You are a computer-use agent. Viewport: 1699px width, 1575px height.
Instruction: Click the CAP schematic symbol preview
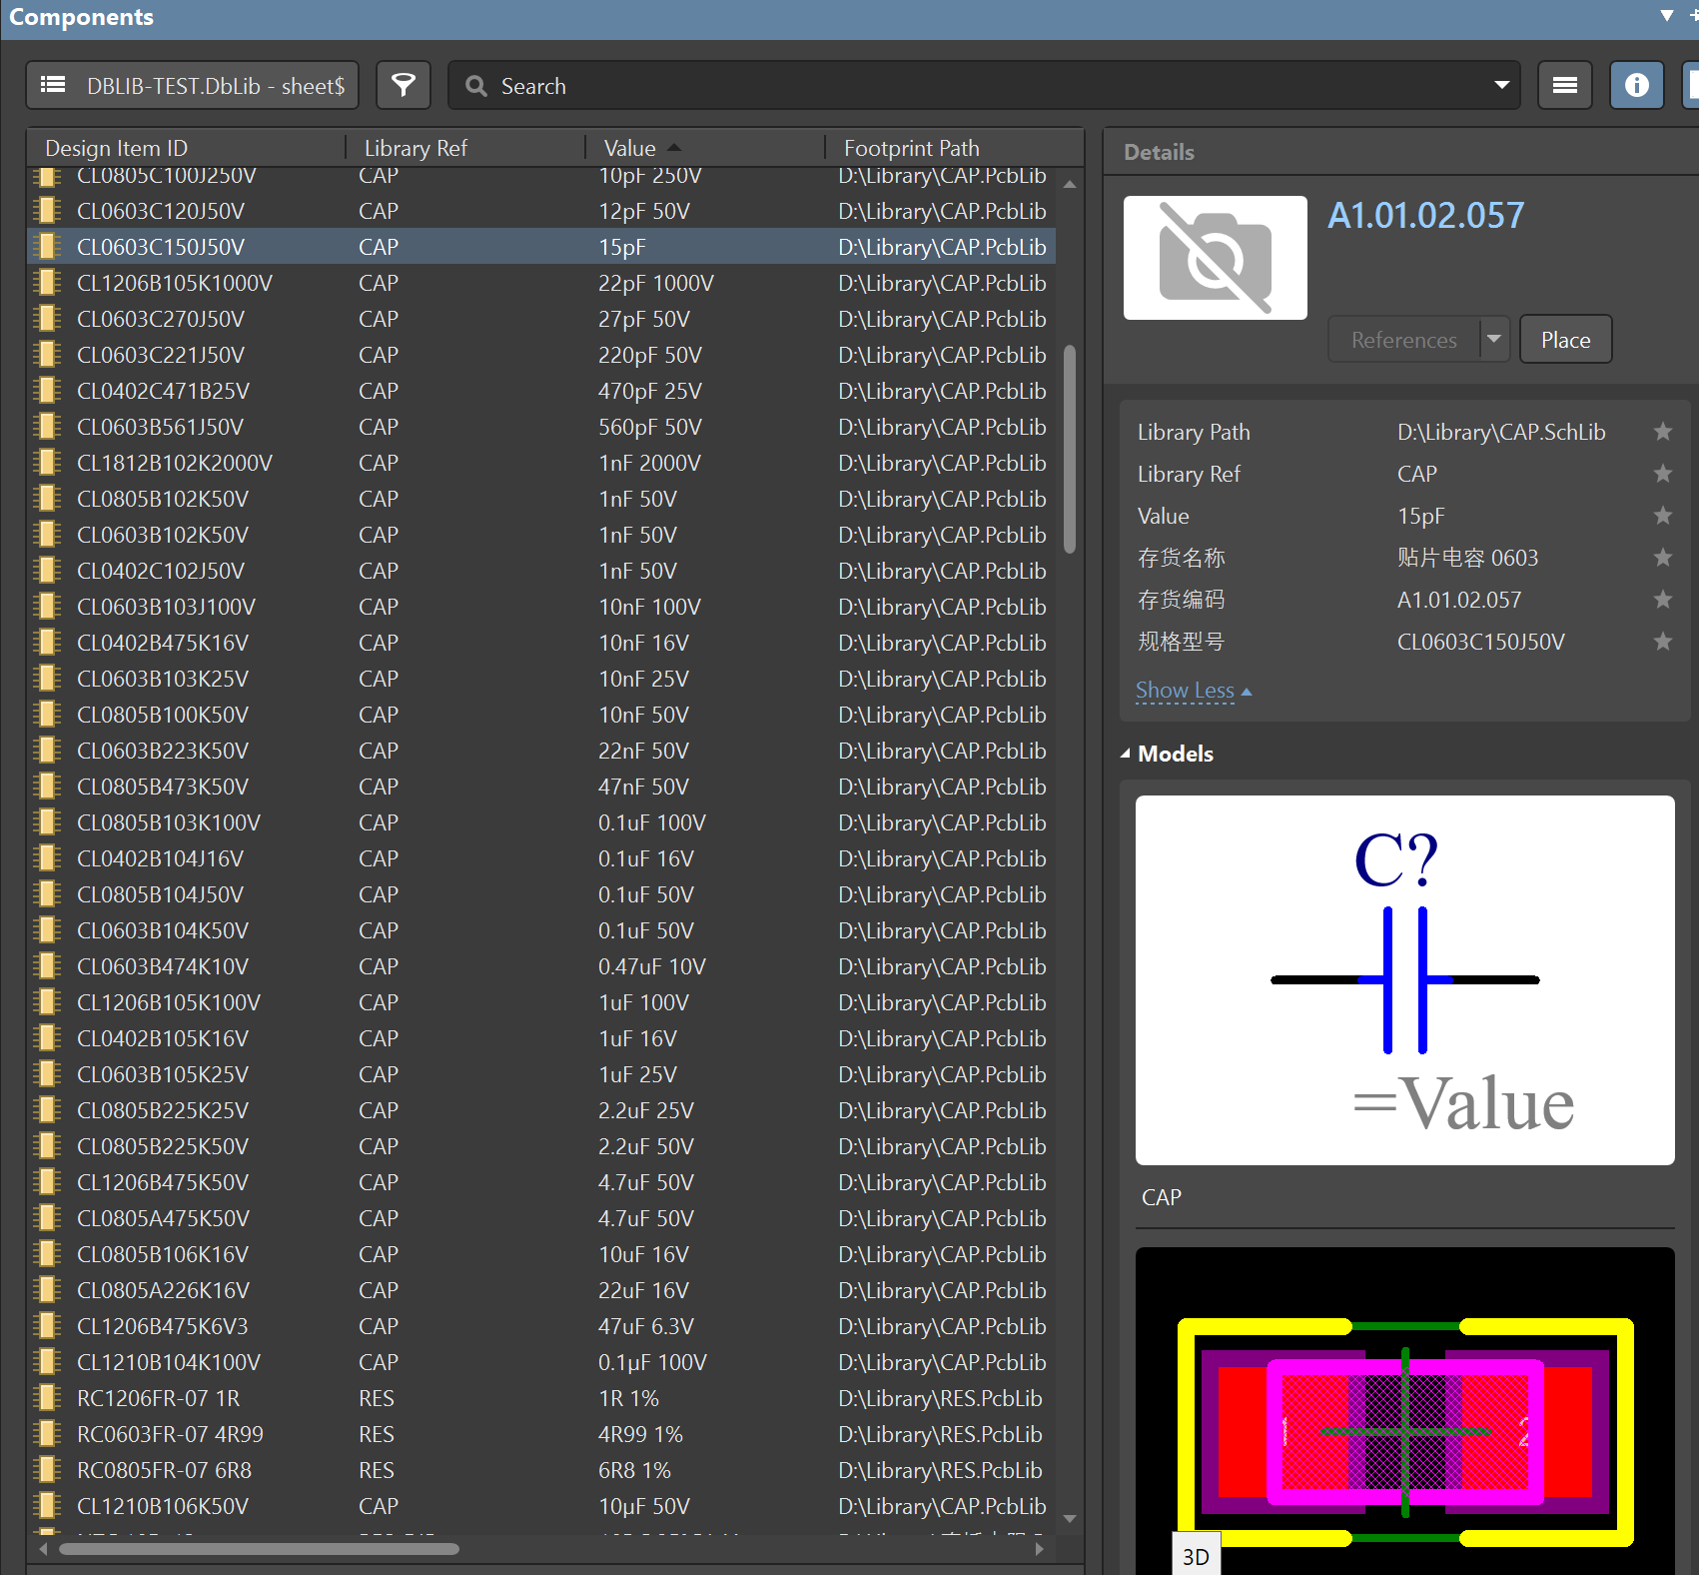[1404, 979]
